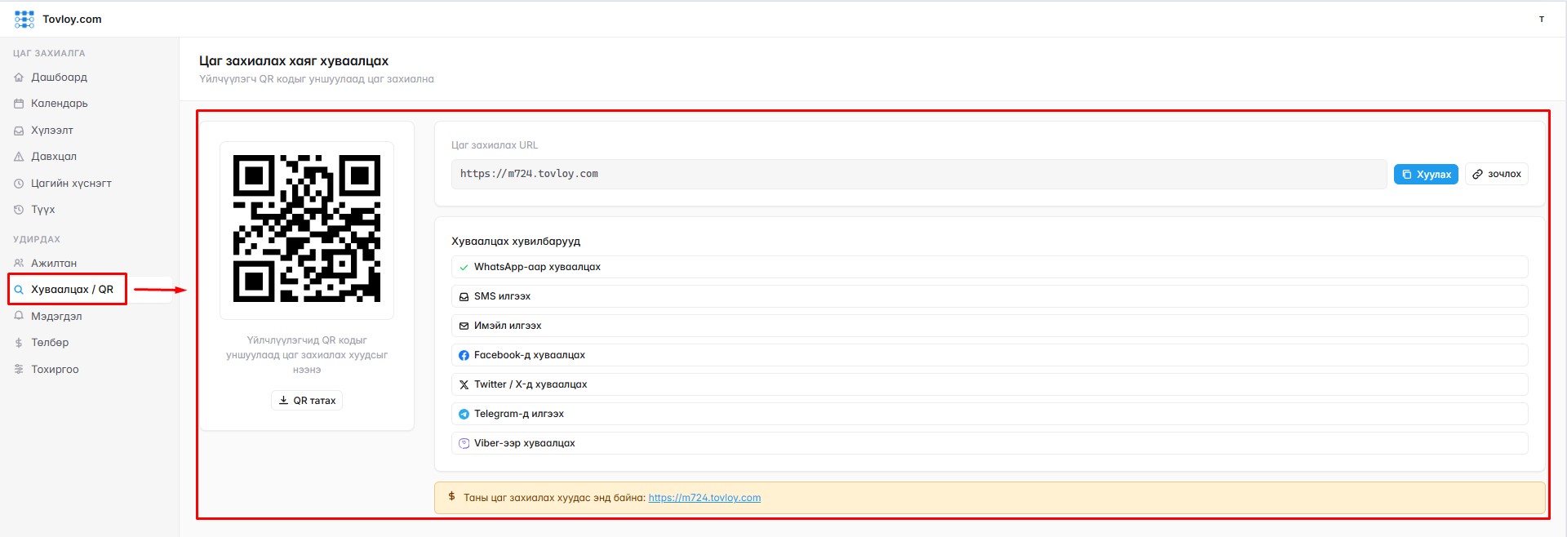1567x537 pixels.
Task: Click the SMS илгээх message icon
Action: [x=464, y=296]
